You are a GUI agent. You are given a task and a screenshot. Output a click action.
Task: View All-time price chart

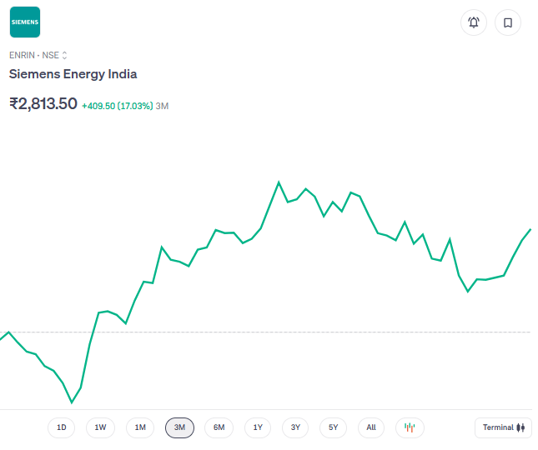(371, 427)
